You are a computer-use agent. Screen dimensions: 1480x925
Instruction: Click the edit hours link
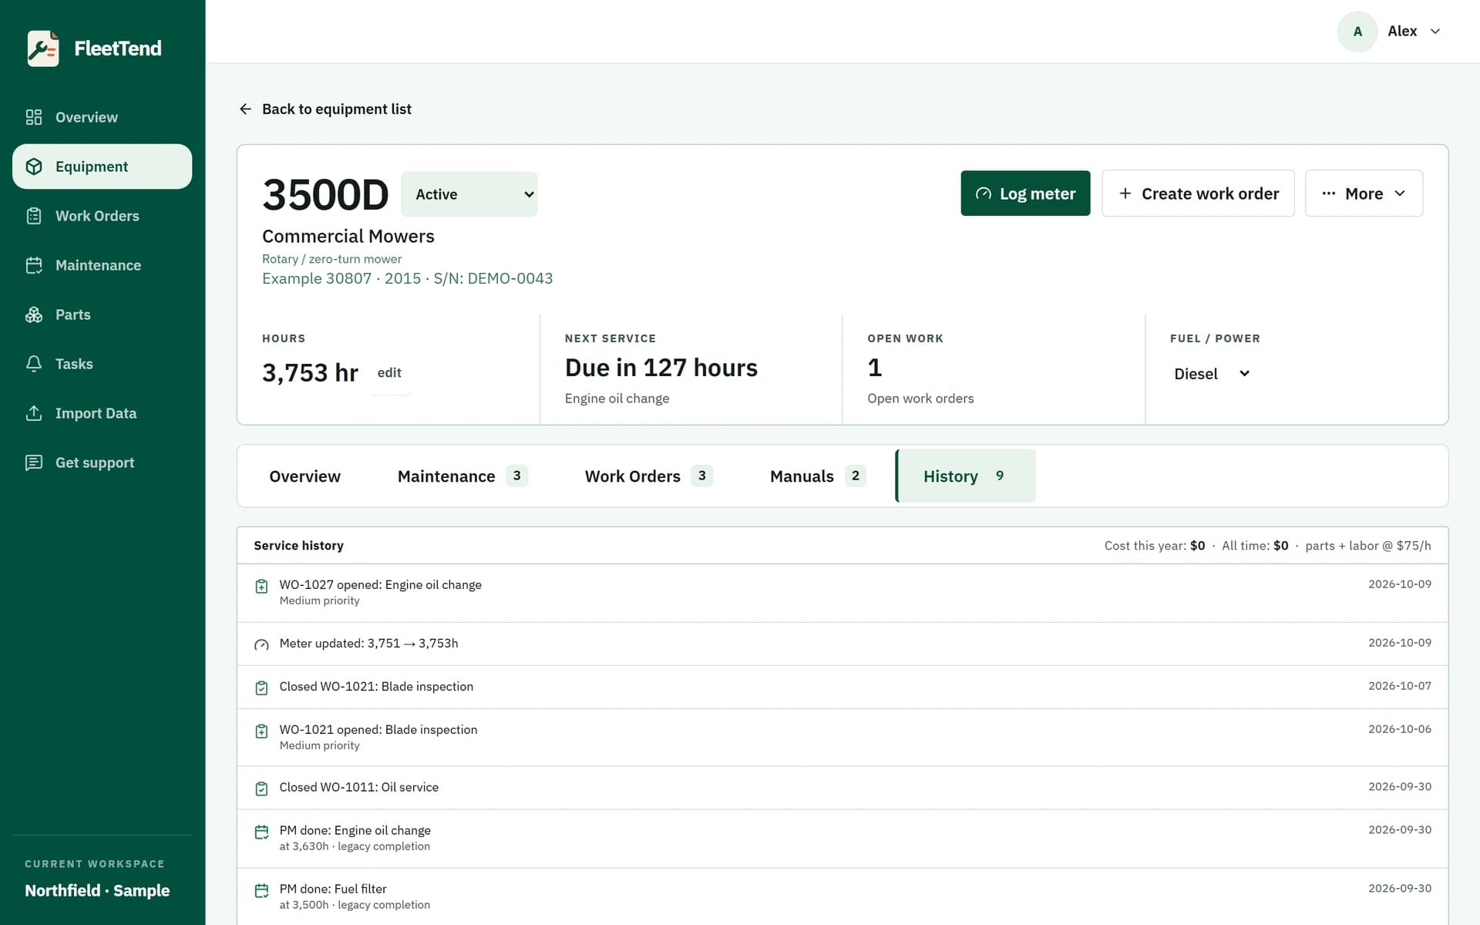[389, 372]
